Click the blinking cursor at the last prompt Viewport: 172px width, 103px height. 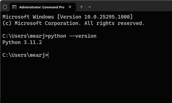(x=48, y=55)
